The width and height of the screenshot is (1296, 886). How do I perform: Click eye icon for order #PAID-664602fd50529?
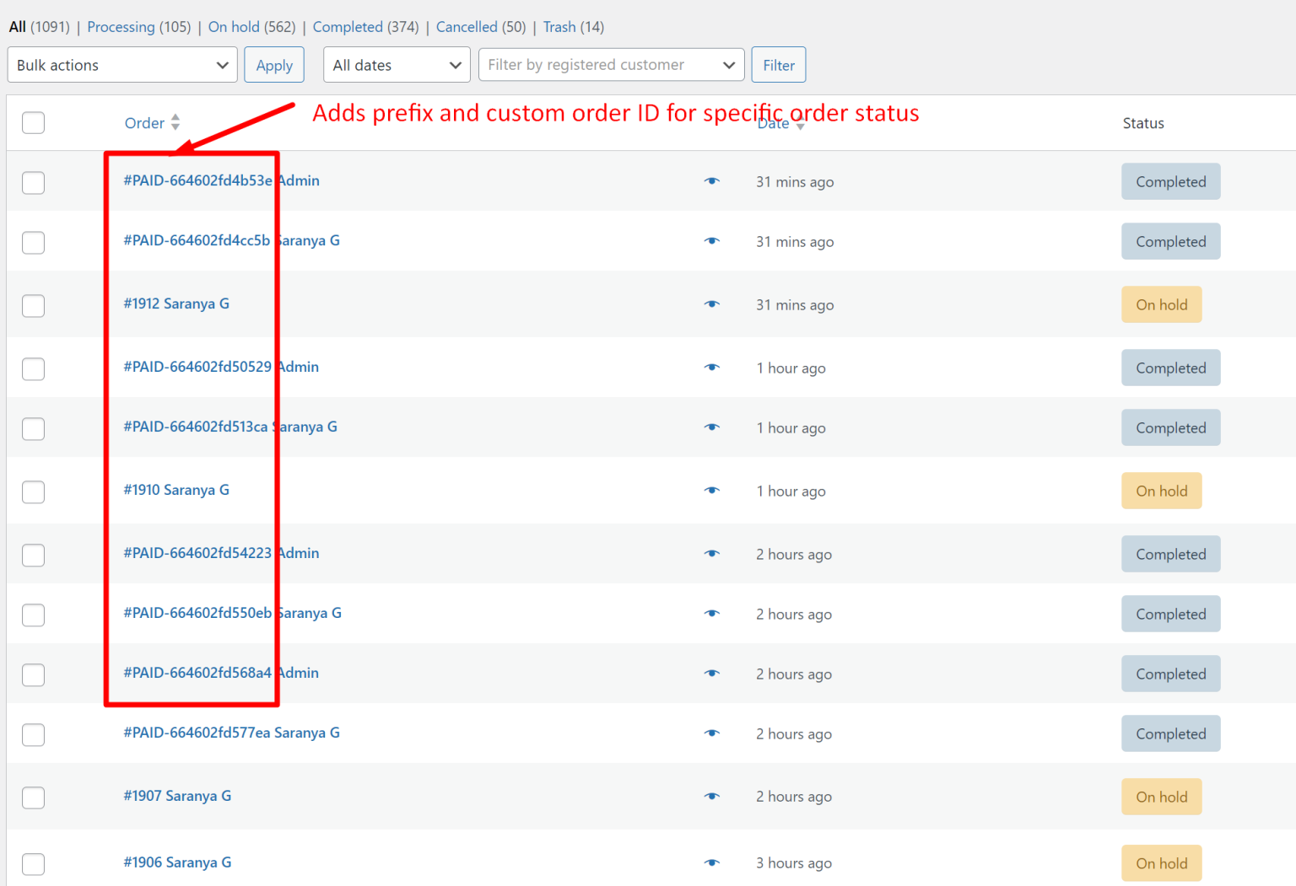712,368
